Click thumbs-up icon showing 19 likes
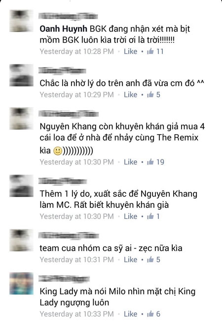222x325 pixels. coord(150,162)
